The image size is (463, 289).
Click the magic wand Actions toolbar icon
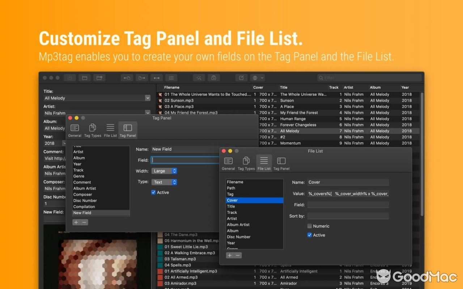pos(199,78)
